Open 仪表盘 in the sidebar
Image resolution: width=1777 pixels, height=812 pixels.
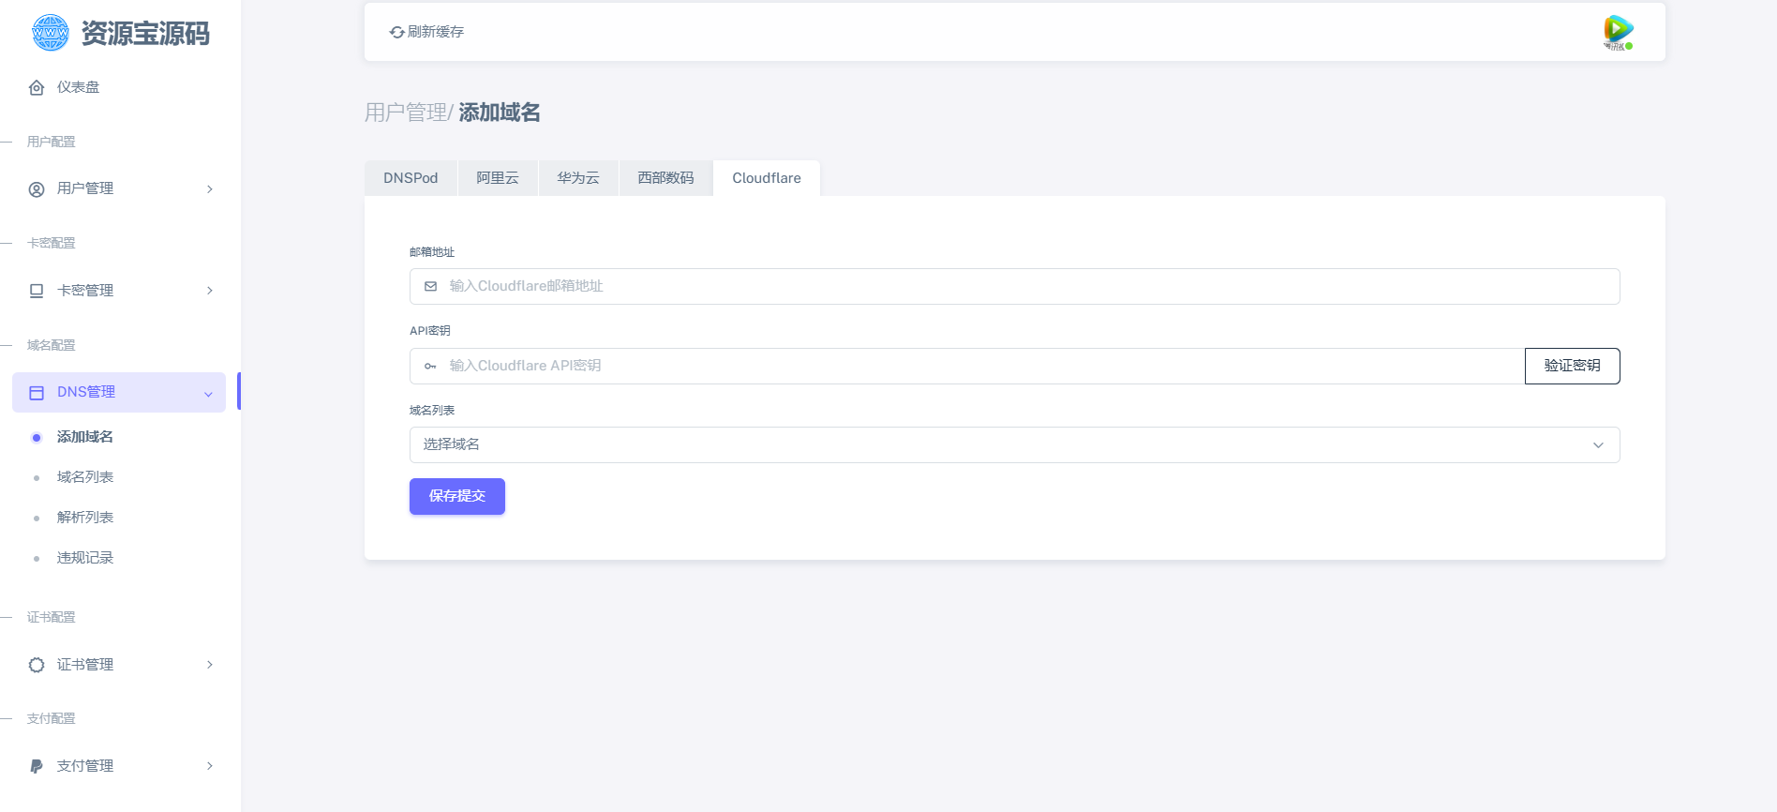[119, 87]
